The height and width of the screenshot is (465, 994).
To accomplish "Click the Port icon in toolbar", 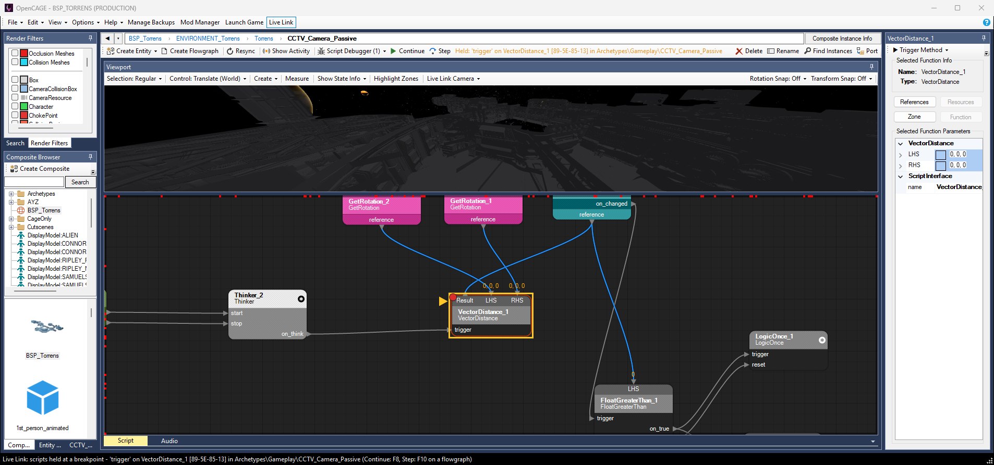I will point(860,51).
